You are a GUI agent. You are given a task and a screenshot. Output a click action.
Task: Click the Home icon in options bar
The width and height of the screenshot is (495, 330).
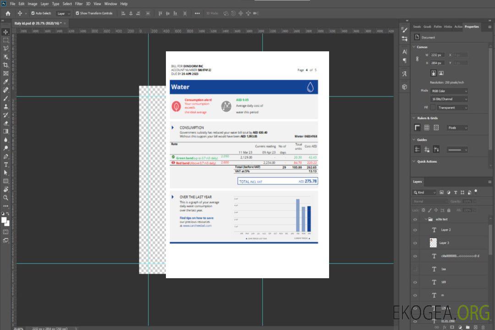click(x=8, y=13)
